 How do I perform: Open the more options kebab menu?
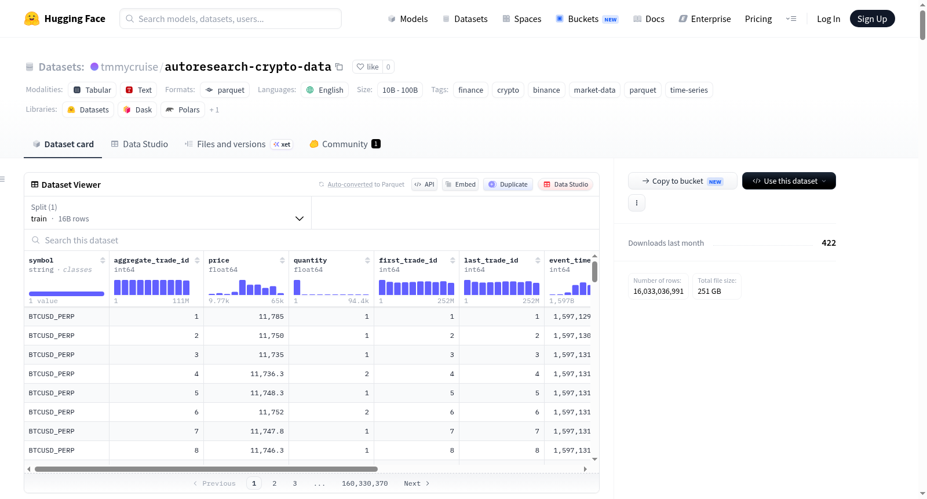coord(637,203)
